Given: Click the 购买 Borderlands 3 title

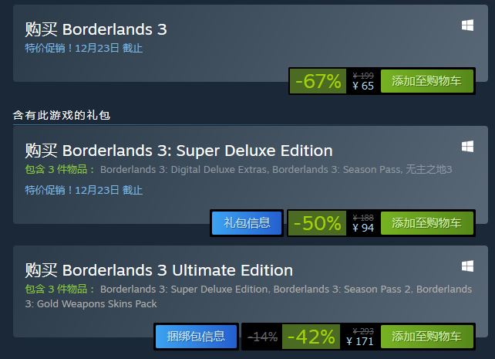Looking at the screenshot, I should click(96, 29).
